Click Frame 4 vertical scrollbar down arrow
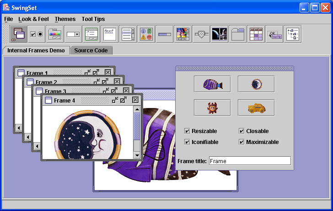Image resolution: width=333 pixels, height=211 pixels. point(137,156)
